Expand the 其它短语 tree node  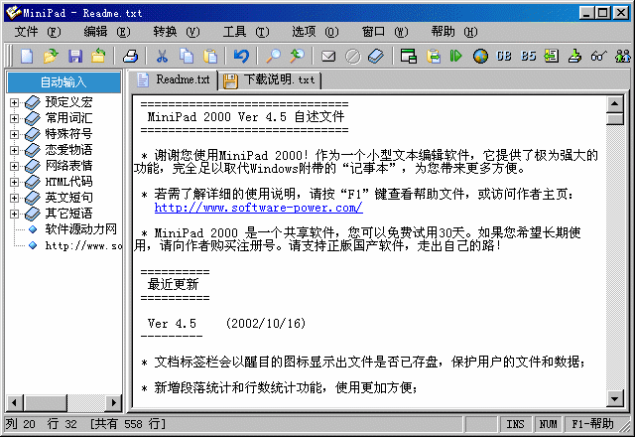14,214
